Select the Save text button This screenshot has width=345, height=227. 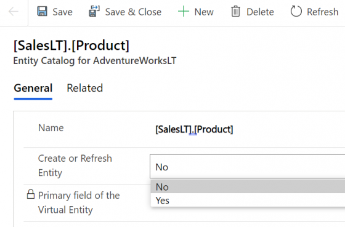62,12
